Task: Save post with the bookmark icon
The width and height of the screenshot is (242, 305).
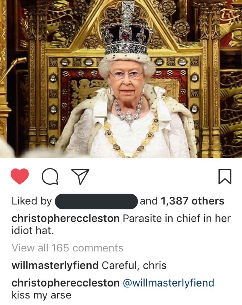Action: click(225, 176)
